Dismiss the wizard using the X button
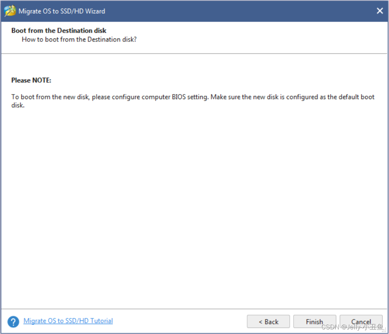Viewport: 389px width, 334px height. click(379, 11)
